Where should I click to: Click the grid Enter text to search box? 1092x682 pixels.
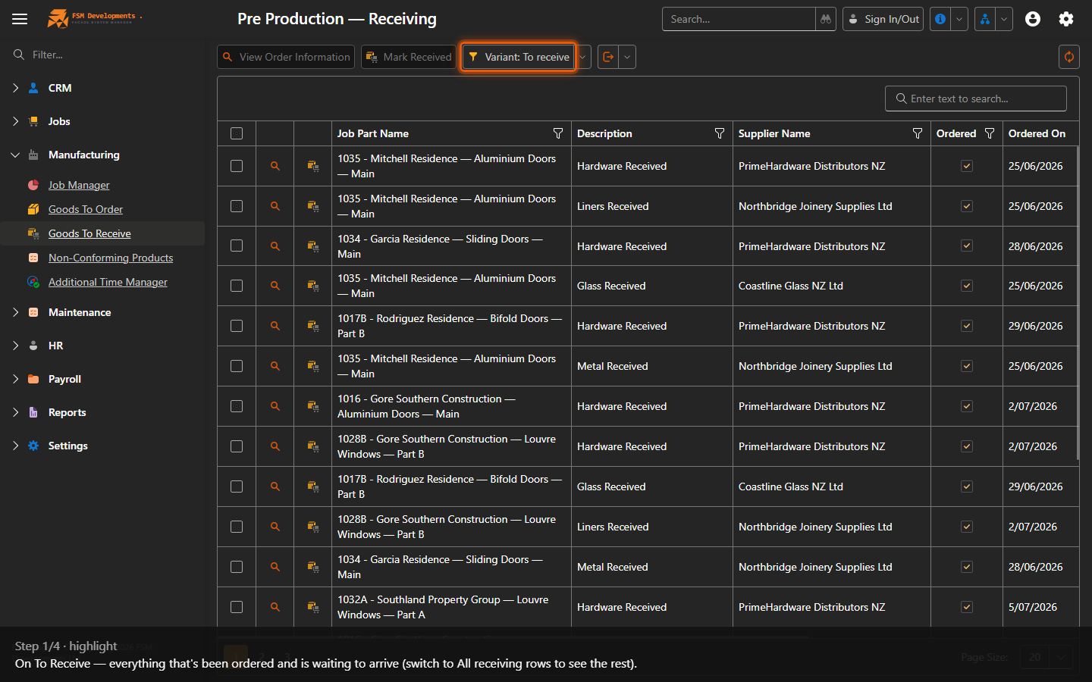point(976,99)
